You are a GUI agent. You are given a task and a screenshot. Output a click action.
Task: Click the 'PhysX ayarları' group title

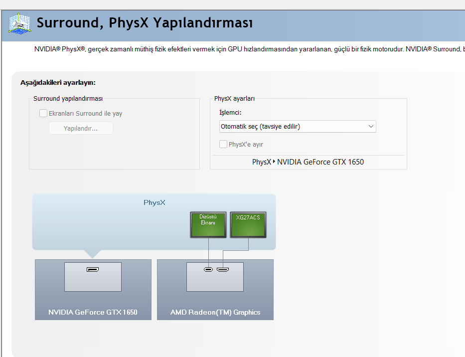coord(234,99)
